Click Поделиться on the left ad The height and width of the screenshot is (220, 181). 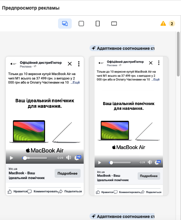(70, 191)
